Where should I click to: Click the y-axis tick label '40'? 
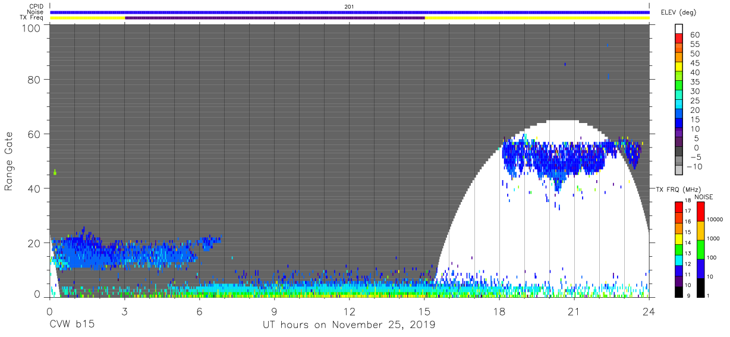click(x=34, y=188)
